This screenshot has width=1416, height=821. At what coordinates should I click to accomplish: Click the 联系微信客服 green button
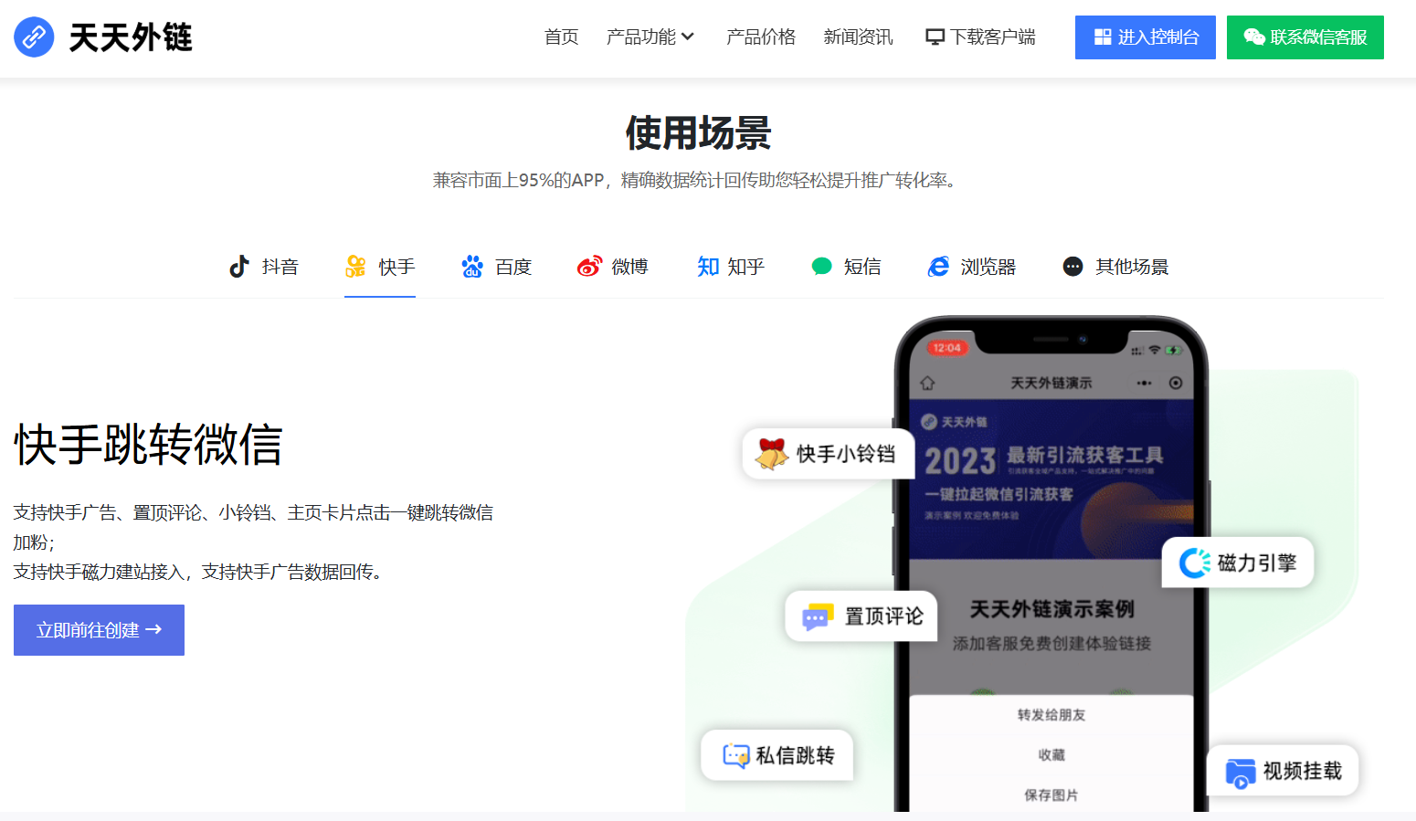point(1305,37)
